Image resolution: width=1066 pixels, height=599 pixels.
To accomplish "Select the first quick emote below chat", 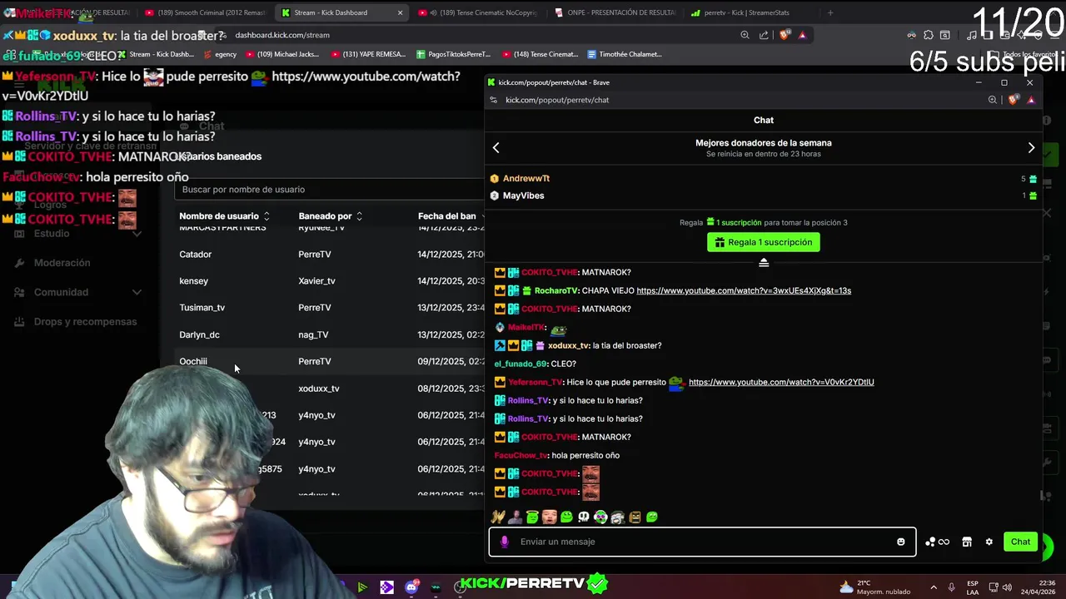I will (498, 517).
